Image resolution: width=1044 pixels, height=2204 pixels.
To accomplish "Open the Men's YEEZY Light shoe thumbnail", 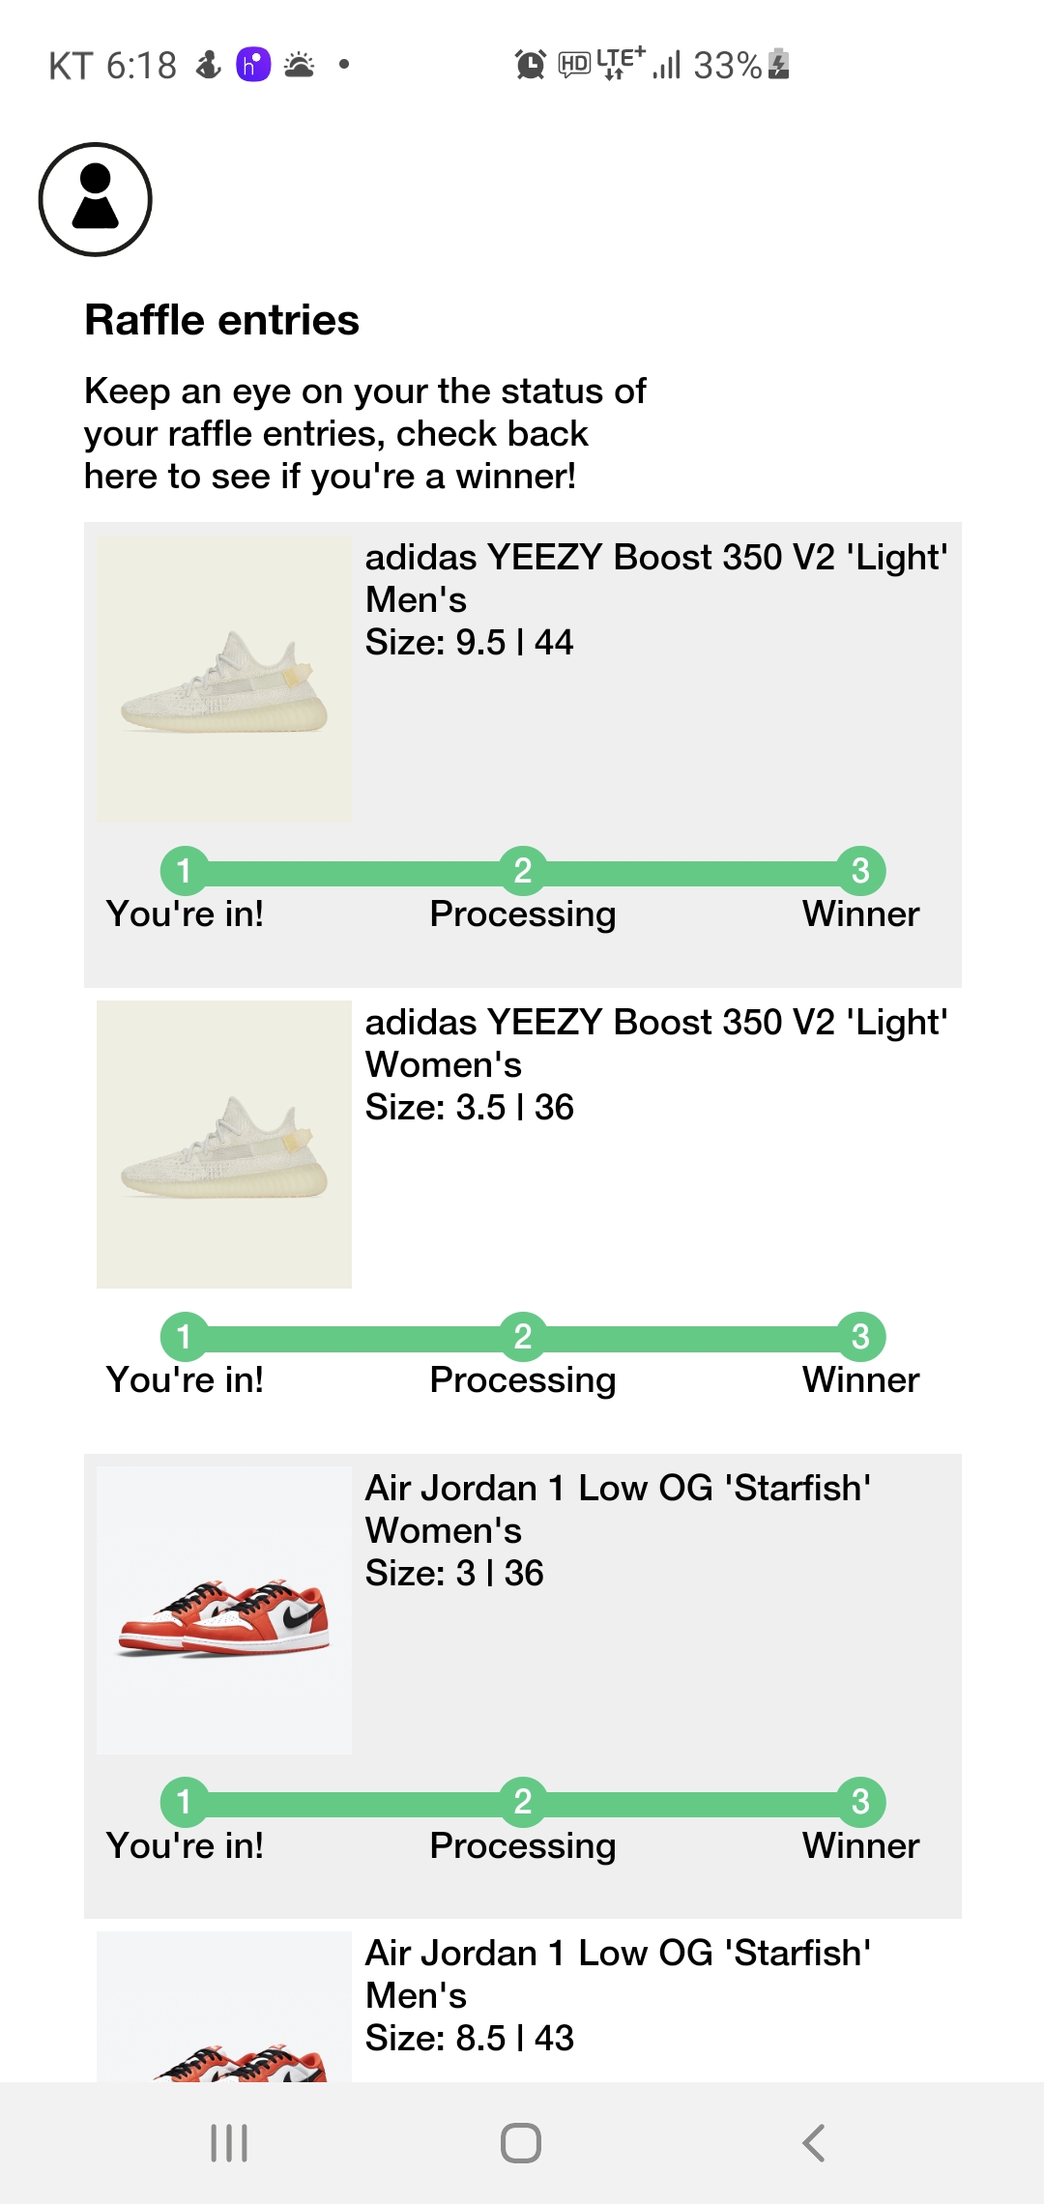I will (224, 680).
